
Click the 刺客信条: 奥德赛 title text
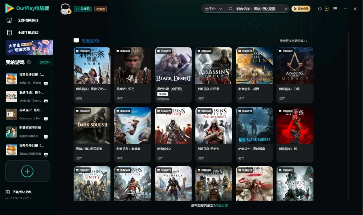[128, 149]
